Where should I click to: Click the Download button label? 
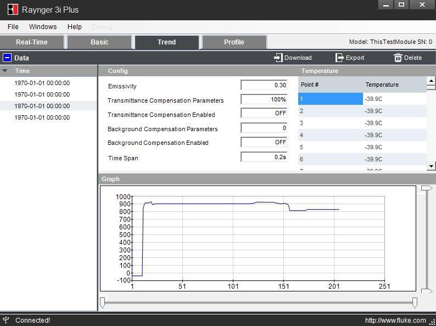(x=298, y=58)
